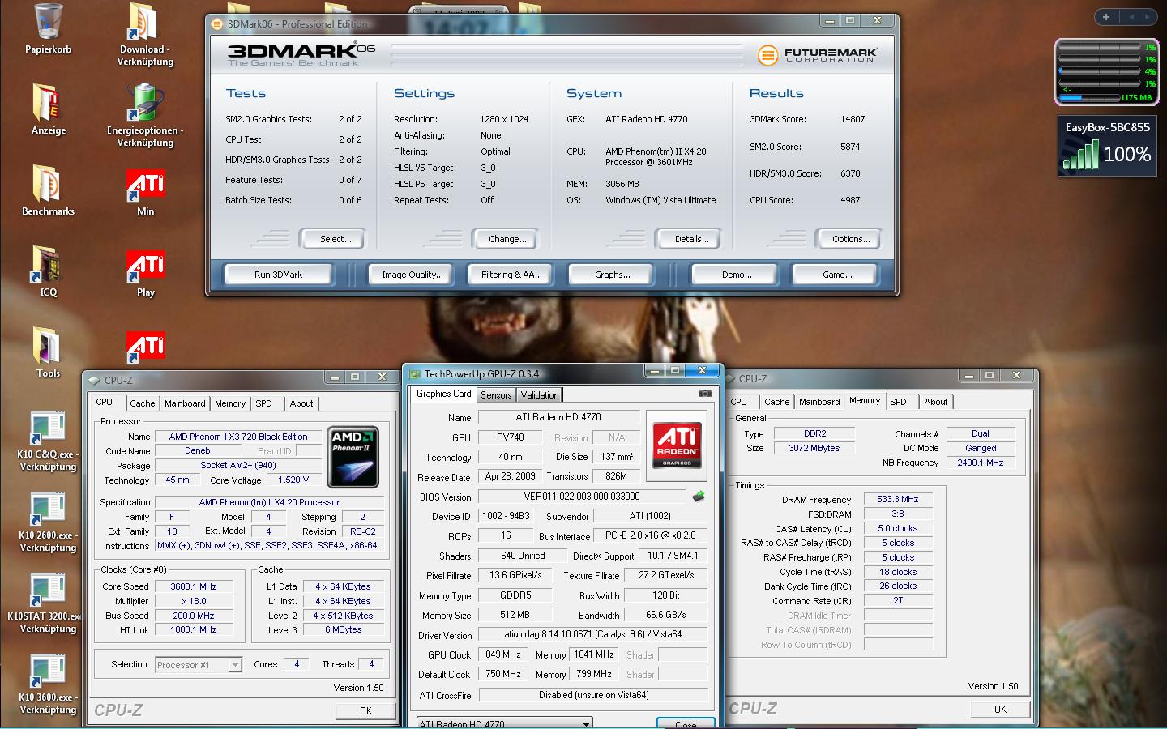Click the ATI Radeon logo in GPU-Z
Image resolution: width=1167 pixels, height=729 pixels.
tap(677, 445)
